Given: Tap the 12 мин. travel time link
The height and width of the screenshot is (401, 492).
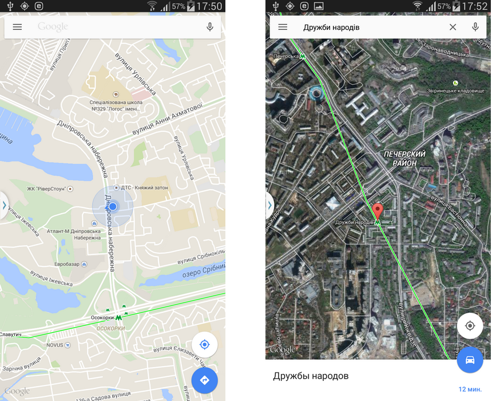Looking at the screenshot, I should [470, 390].
